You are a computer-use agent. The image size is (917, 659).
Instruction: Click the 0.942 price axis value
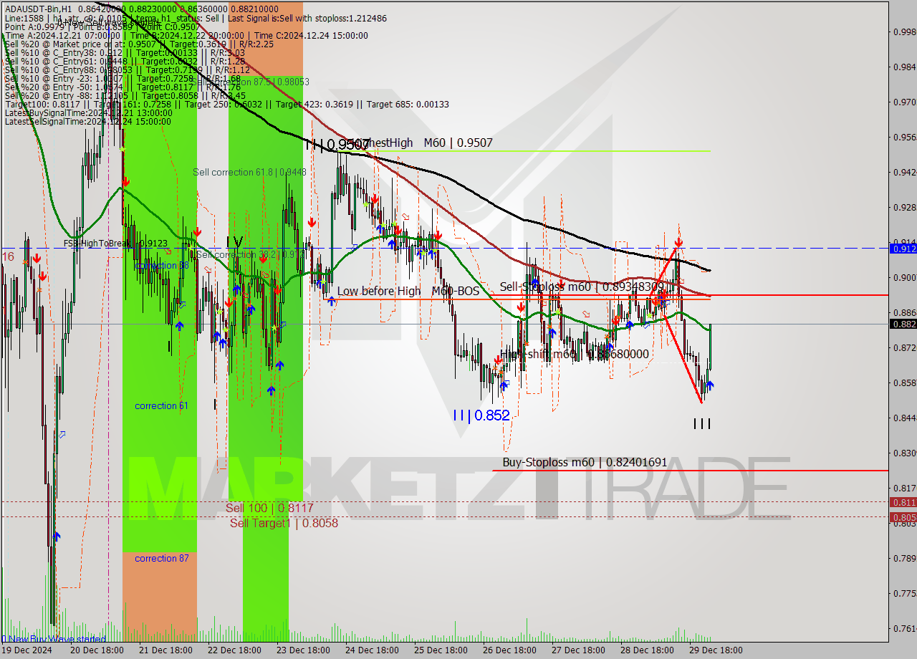coord(904,172)
